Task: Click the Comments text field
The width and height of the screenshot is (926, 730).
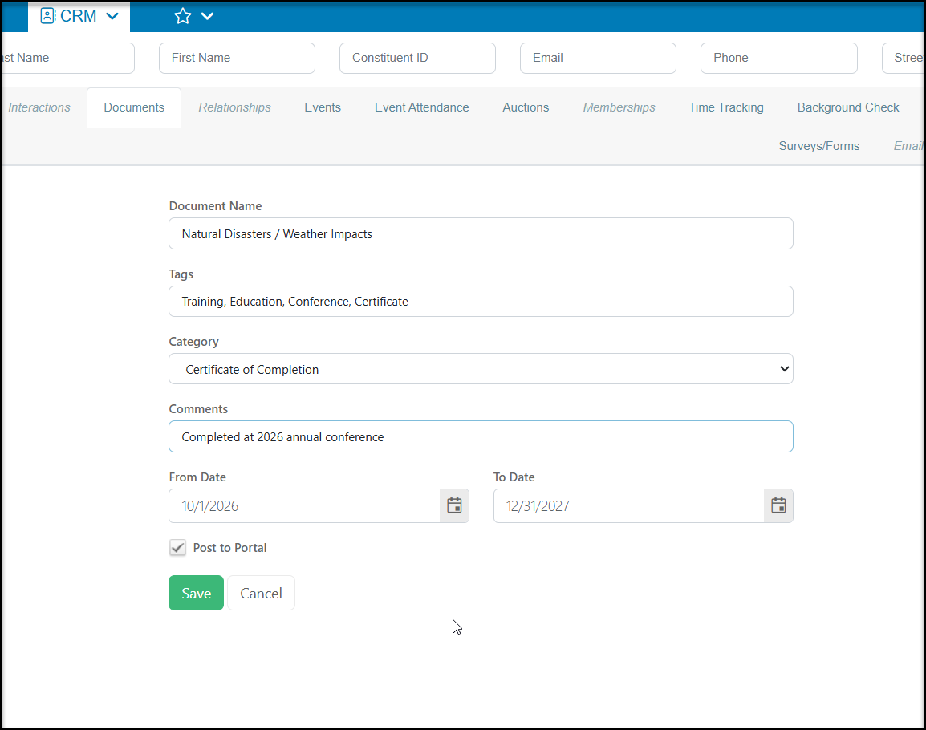Action: (x=481, y=436)
